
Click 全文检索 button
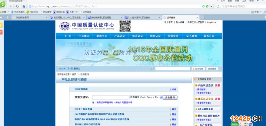[198, 69]
